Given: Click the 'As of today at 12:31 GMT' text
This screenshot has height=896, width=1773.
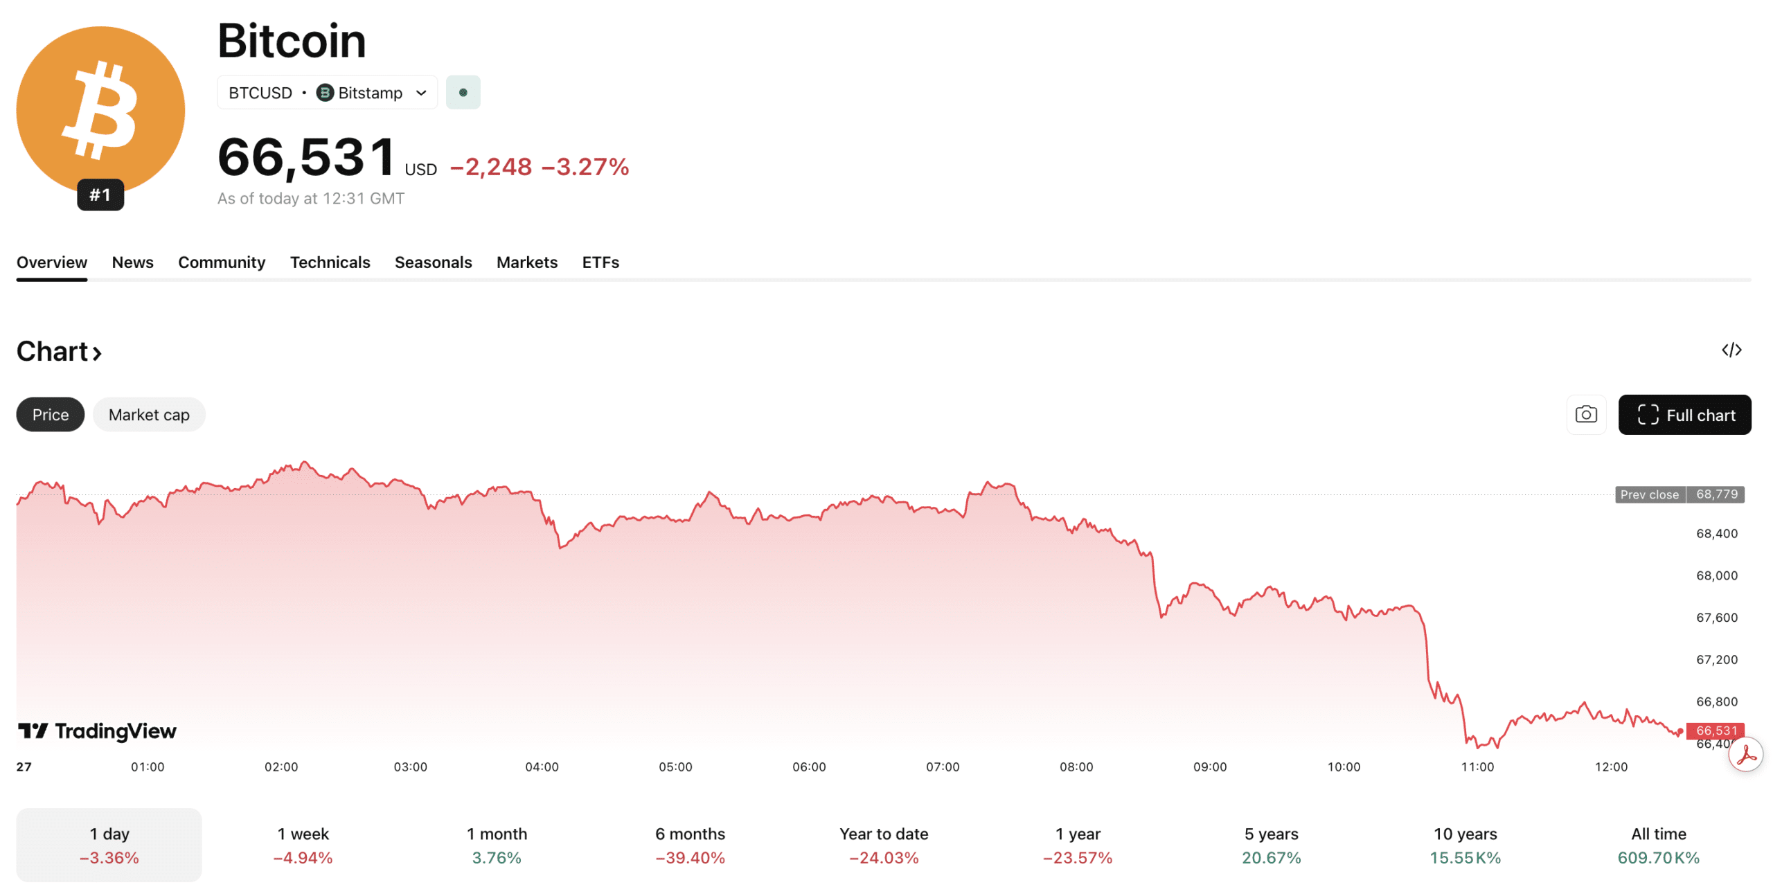Looking at the screenshot, I should [x=311, y=198].
